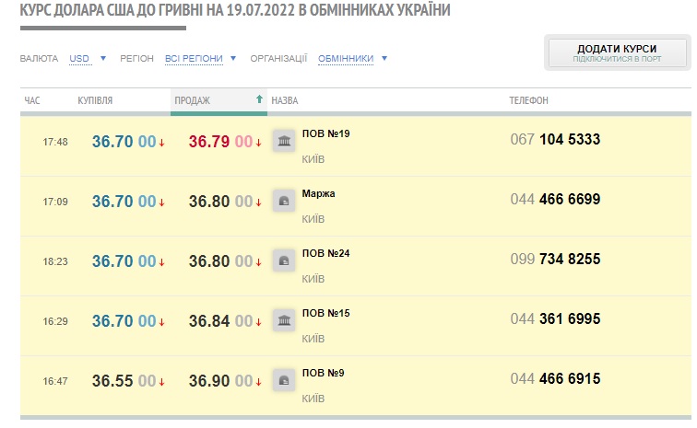Click the bank icon beside ПОВ №15
The image size is (697, 428).
pyautogui.click(x=284, y=320)
